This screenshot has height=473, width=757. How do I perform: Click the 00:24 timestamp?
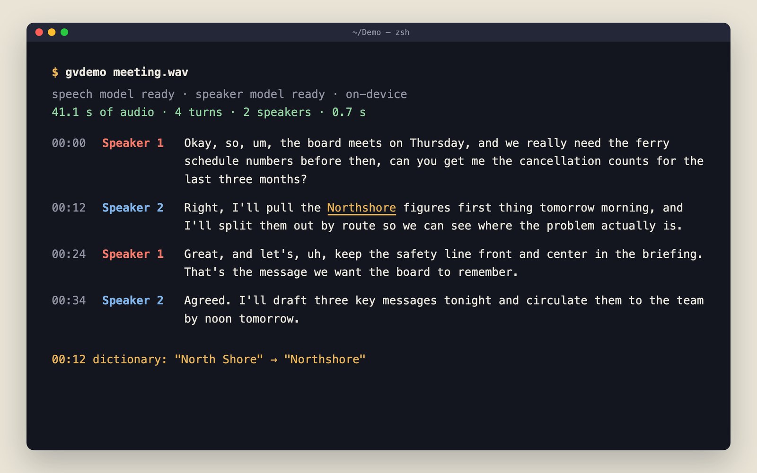tap(69, 254)
